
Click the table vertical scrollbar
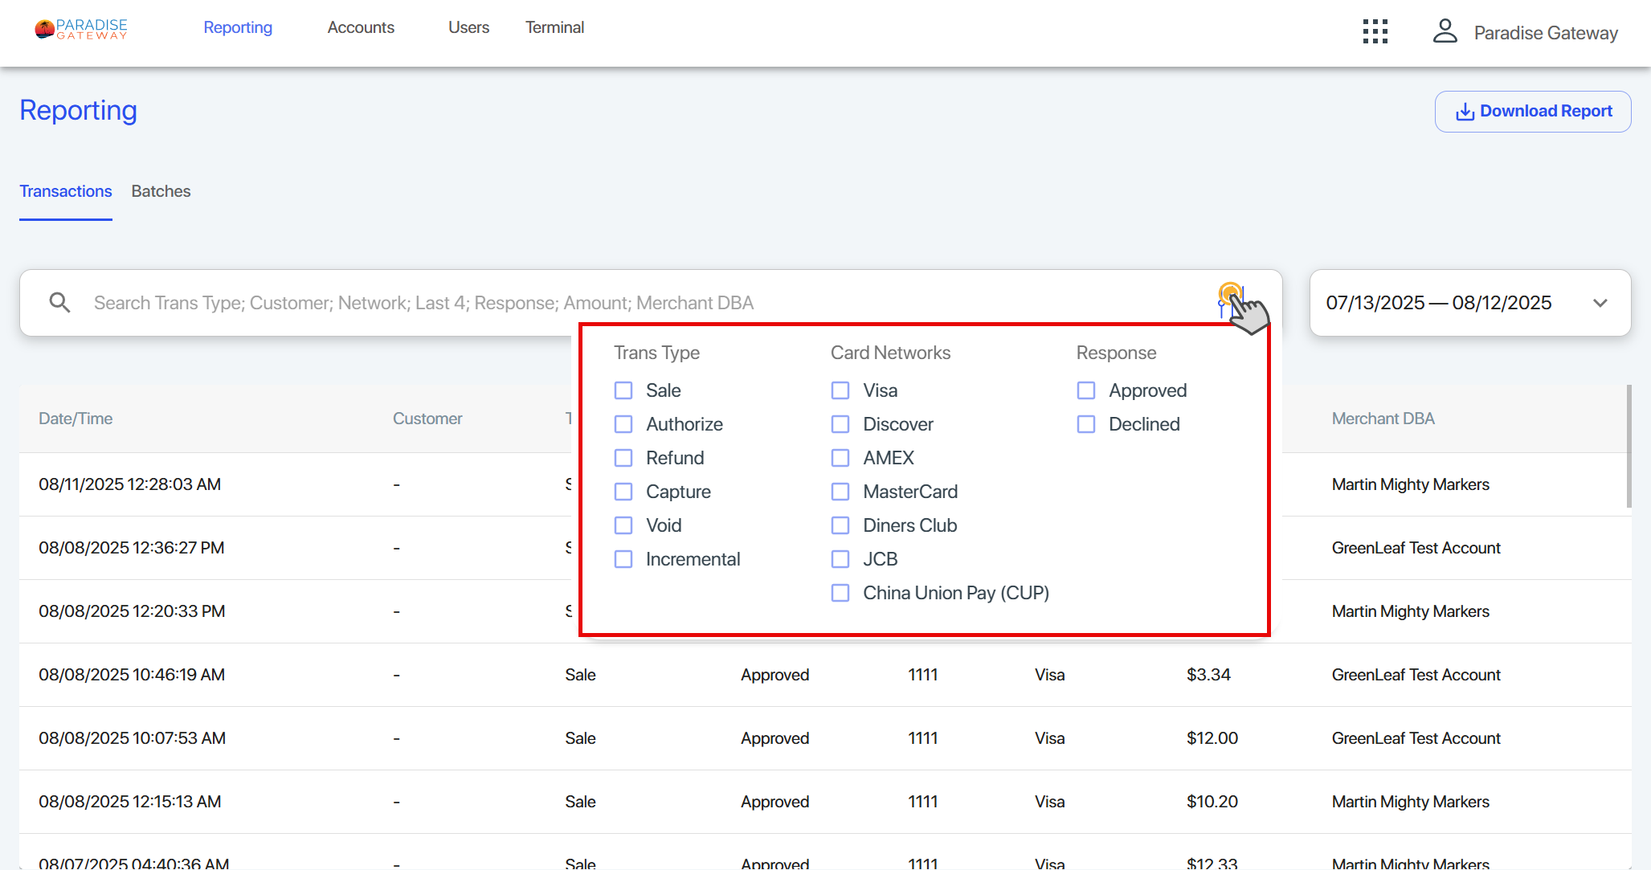[x=1629, y=446]
